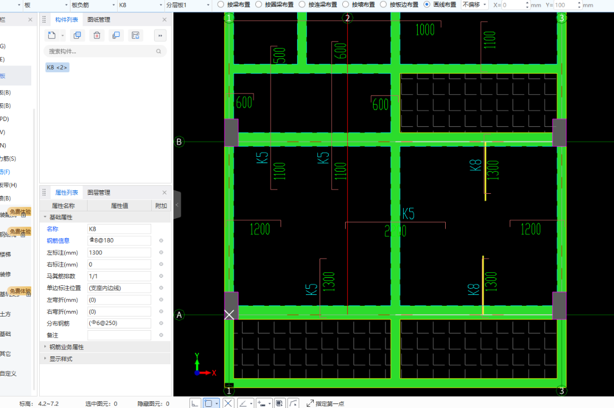Click the Y offset input field

click(565, 5)
